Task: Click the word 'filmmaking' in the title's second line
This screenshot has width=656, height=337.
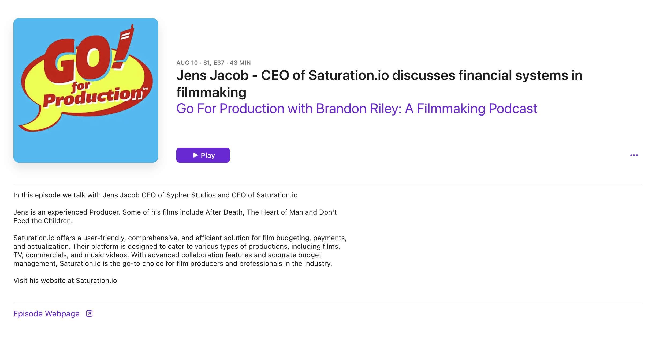Action: pyautogui.click(x=211, y=93)
